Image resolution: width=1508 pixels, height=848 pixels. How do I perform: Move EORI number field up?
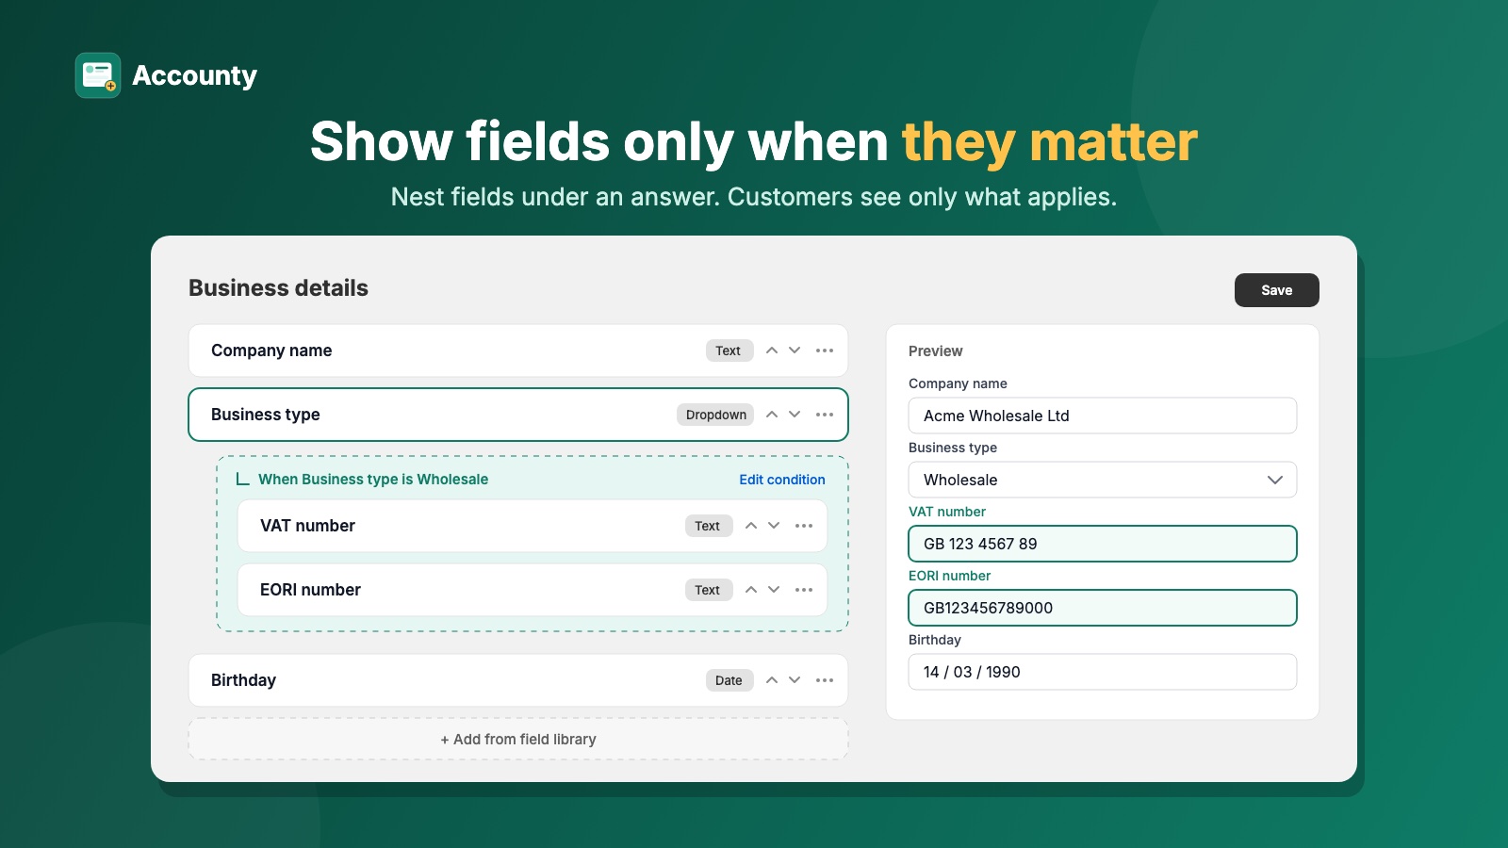tap(751, 590)
